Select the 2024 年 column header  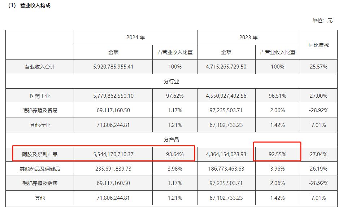[x=135, y=38]
